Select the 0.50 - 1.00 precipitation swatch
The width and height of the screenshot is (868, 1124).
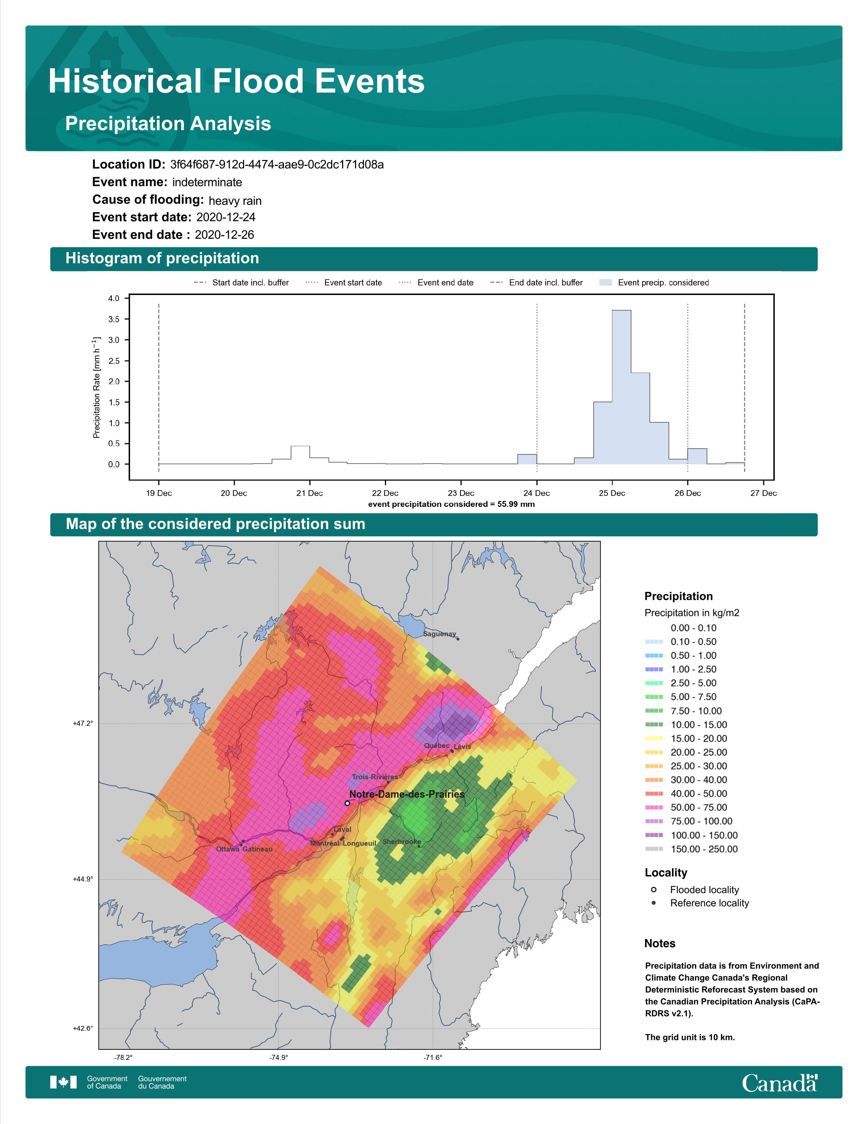click(x=654, y=656)
